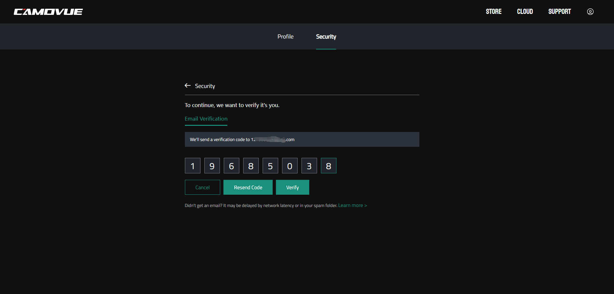Click the Resend Code button
The height and width of the screenshot is (294, 614).
248,187
